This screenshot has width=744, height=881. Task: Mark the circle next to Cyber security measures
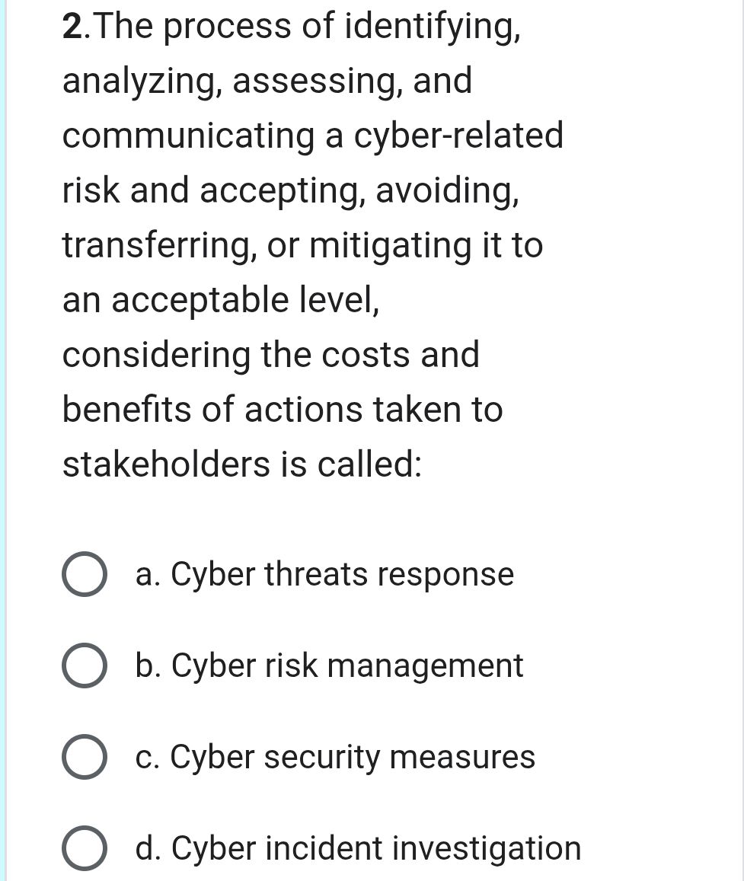(83, 758)
